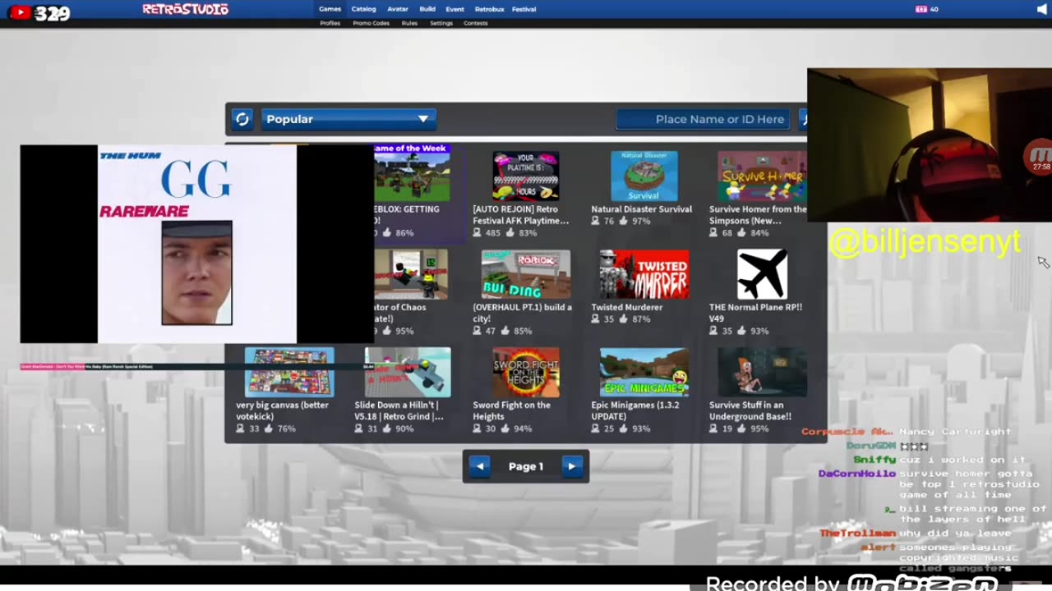This screenshot has width=1052, height=591.
Task: Click the Page 1 label
Action: (x=526, y=466)
